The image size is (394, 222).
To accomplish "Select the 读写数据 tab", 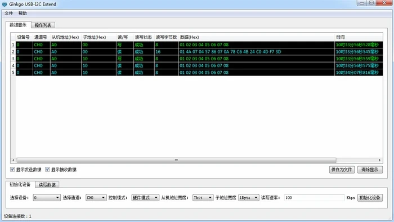I will (x=47, y=185).
